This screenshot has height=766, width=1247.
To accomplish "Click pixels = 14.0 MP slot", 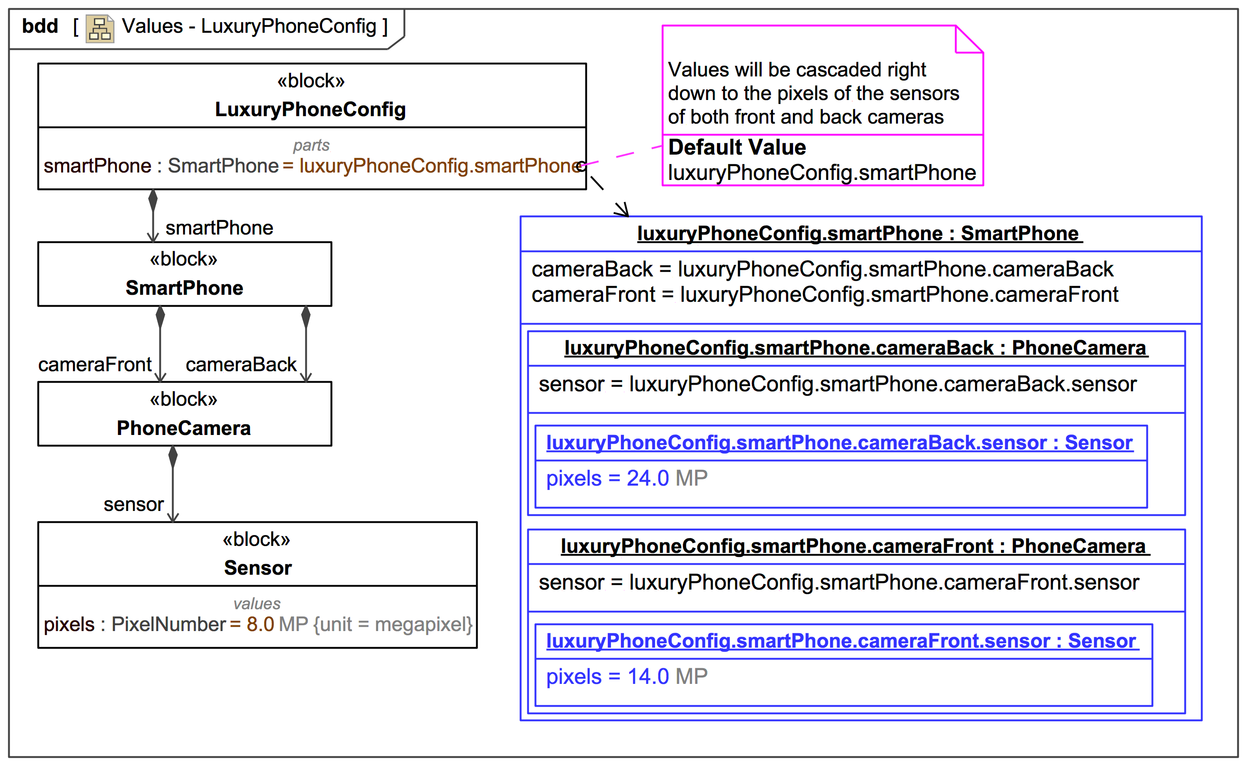I will click(x=626, y=676).
